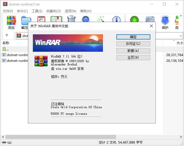Click the View open-book toolbar icon

[56, 19]
